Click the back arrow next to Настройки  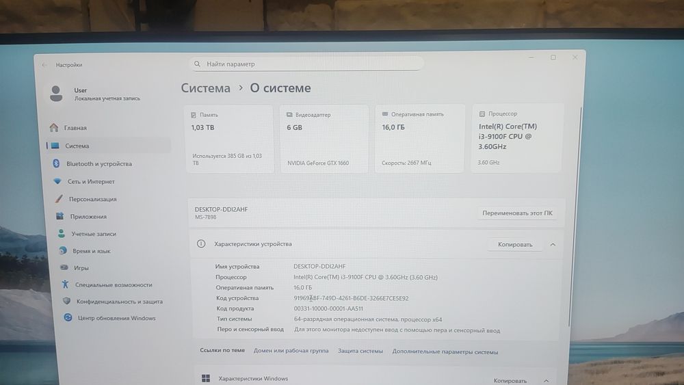44,65
